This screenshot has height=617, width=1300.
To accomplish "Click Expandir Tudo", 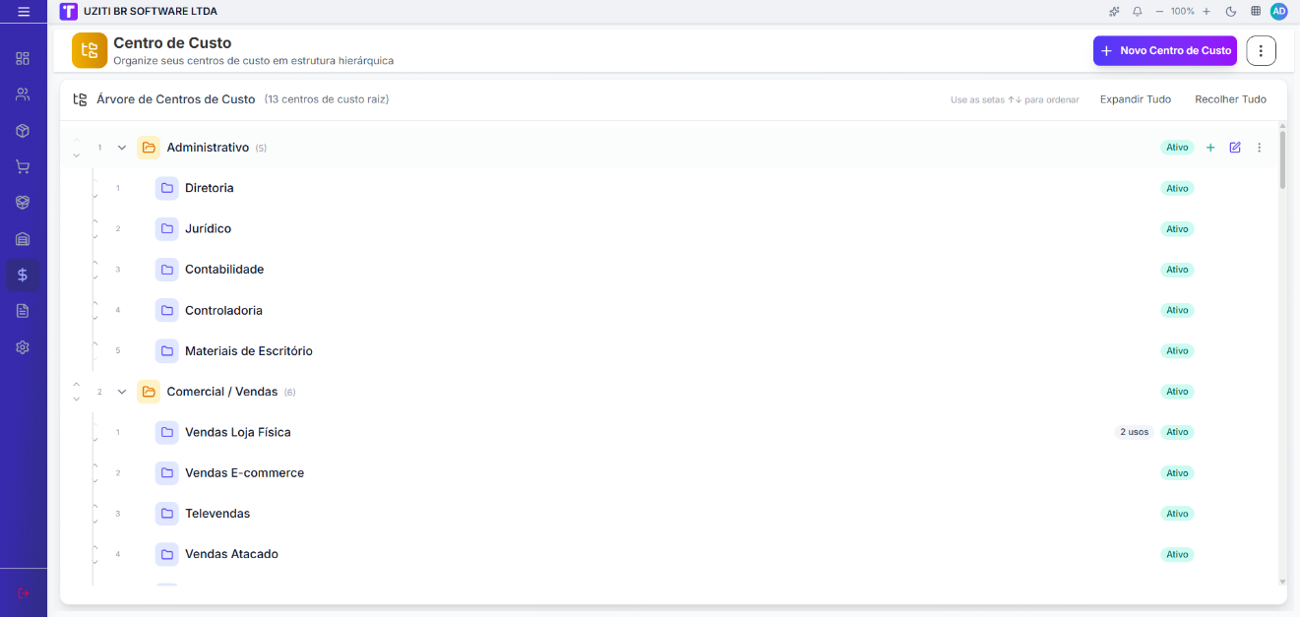I will click(x=1136, y=99).
